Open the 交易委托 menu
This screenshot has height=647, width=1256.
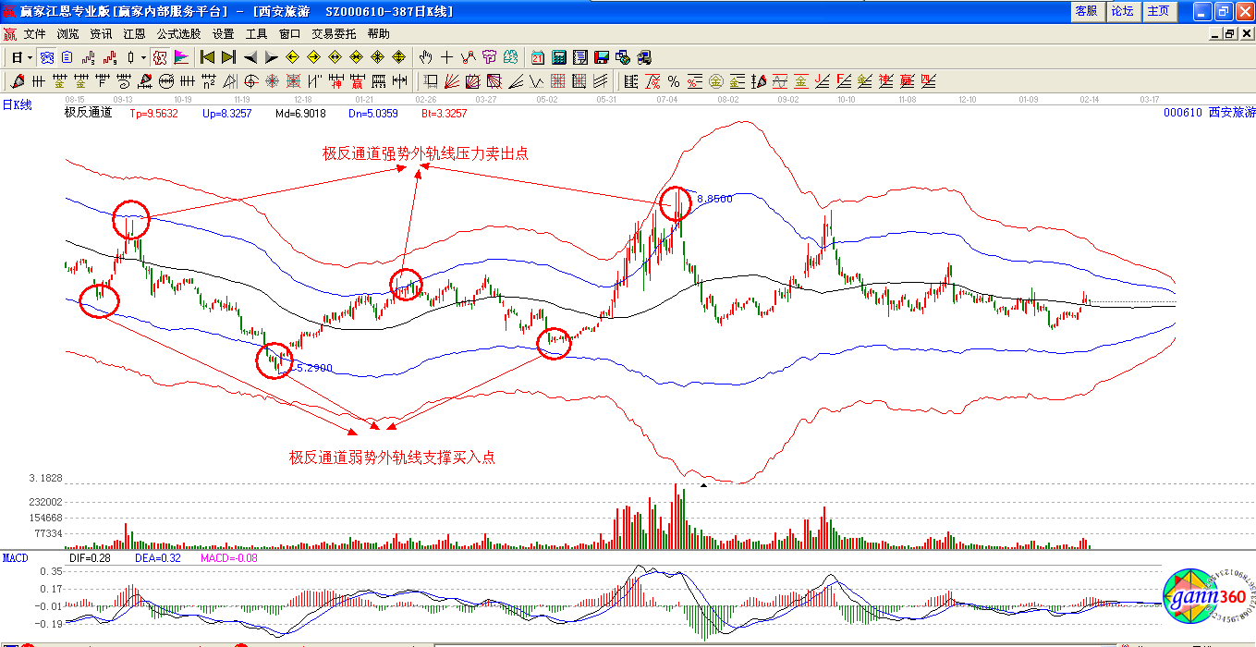(x=334, y=34)
